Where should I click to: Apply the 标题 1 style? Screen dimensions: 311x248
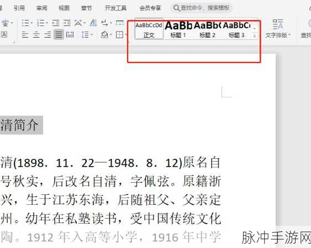pyautogui.click(x=178, y=29)
